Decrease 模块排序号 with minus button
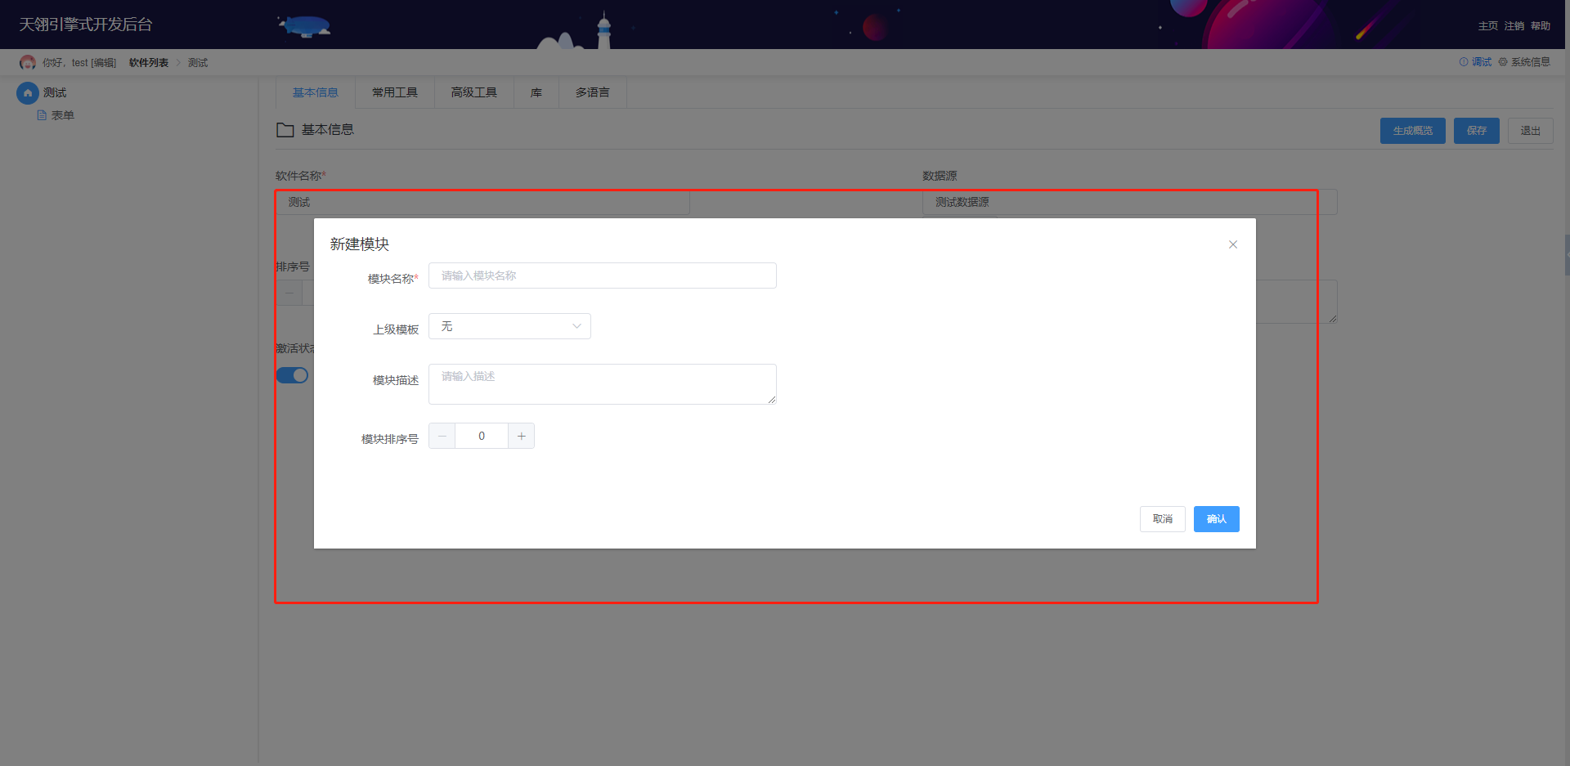This screenshot has height=766, width=1570. 442,437
